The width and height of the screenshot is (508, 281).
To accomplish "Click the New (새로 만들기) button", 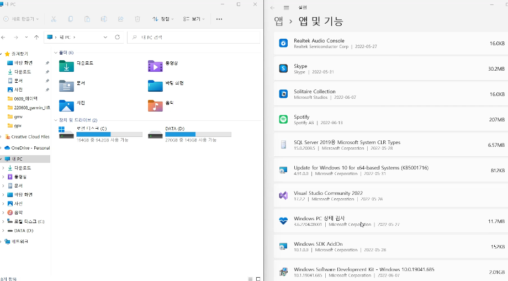I will (x=21, y=19).
